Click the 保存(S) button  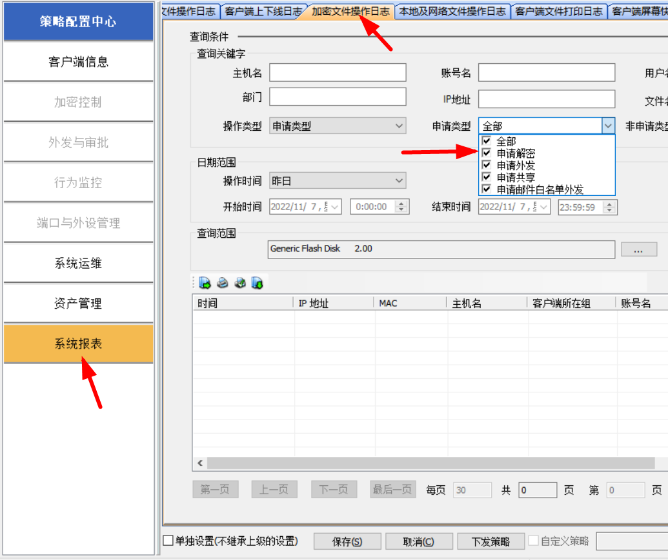point(347,542)
